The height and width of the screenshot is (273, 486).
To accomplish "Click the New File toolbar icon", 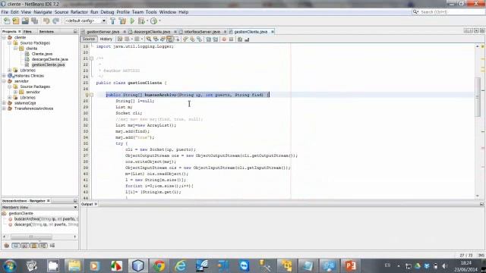I will pos(7,21).
